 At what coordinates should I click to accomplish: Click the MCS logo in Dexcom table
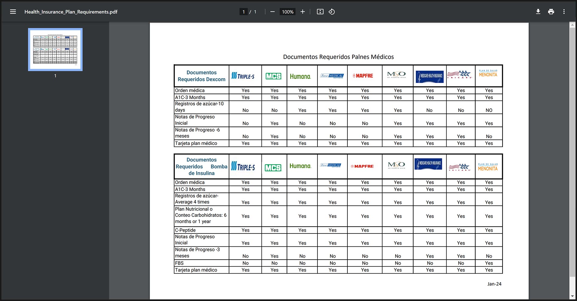(x=274, y=76)
